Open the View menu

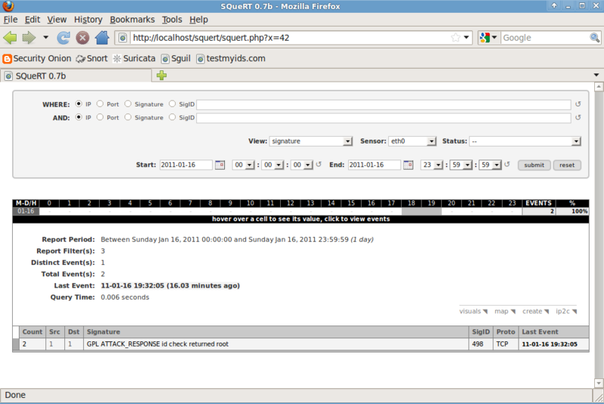(x=57, y=20)
